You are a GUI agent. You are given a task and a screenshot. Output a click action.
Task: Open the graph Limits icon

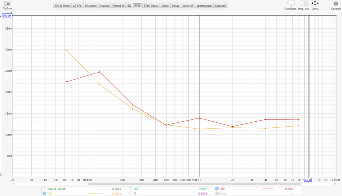coord(315,3)
